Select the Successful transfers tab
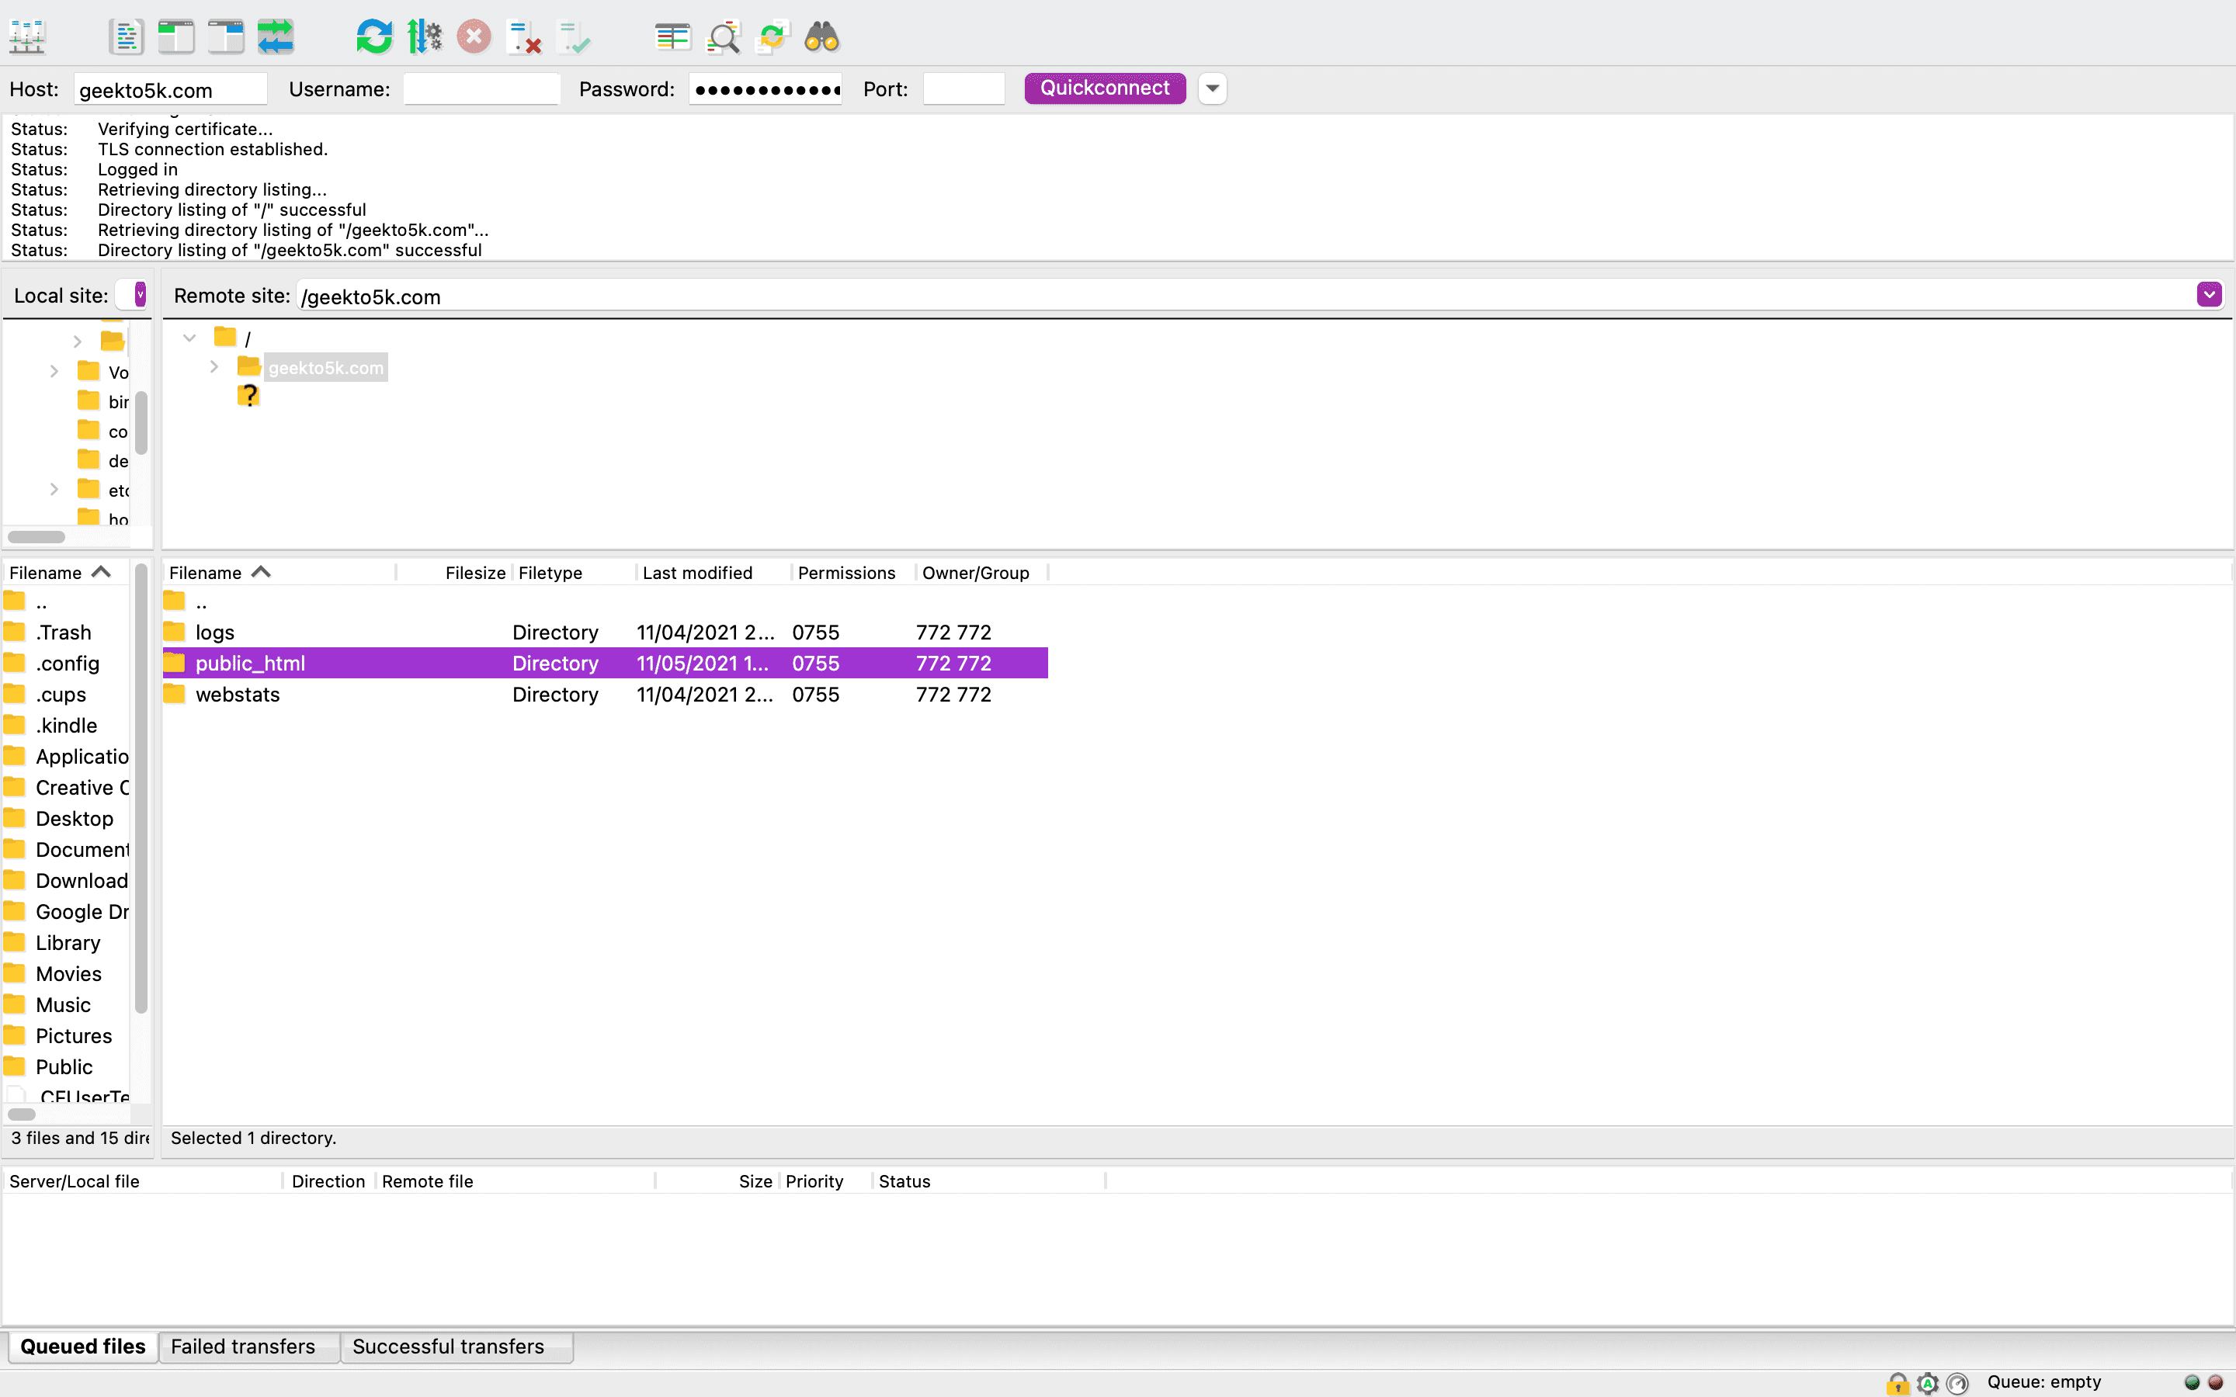2236x1397 pixels. click(x=447, y=1346)
